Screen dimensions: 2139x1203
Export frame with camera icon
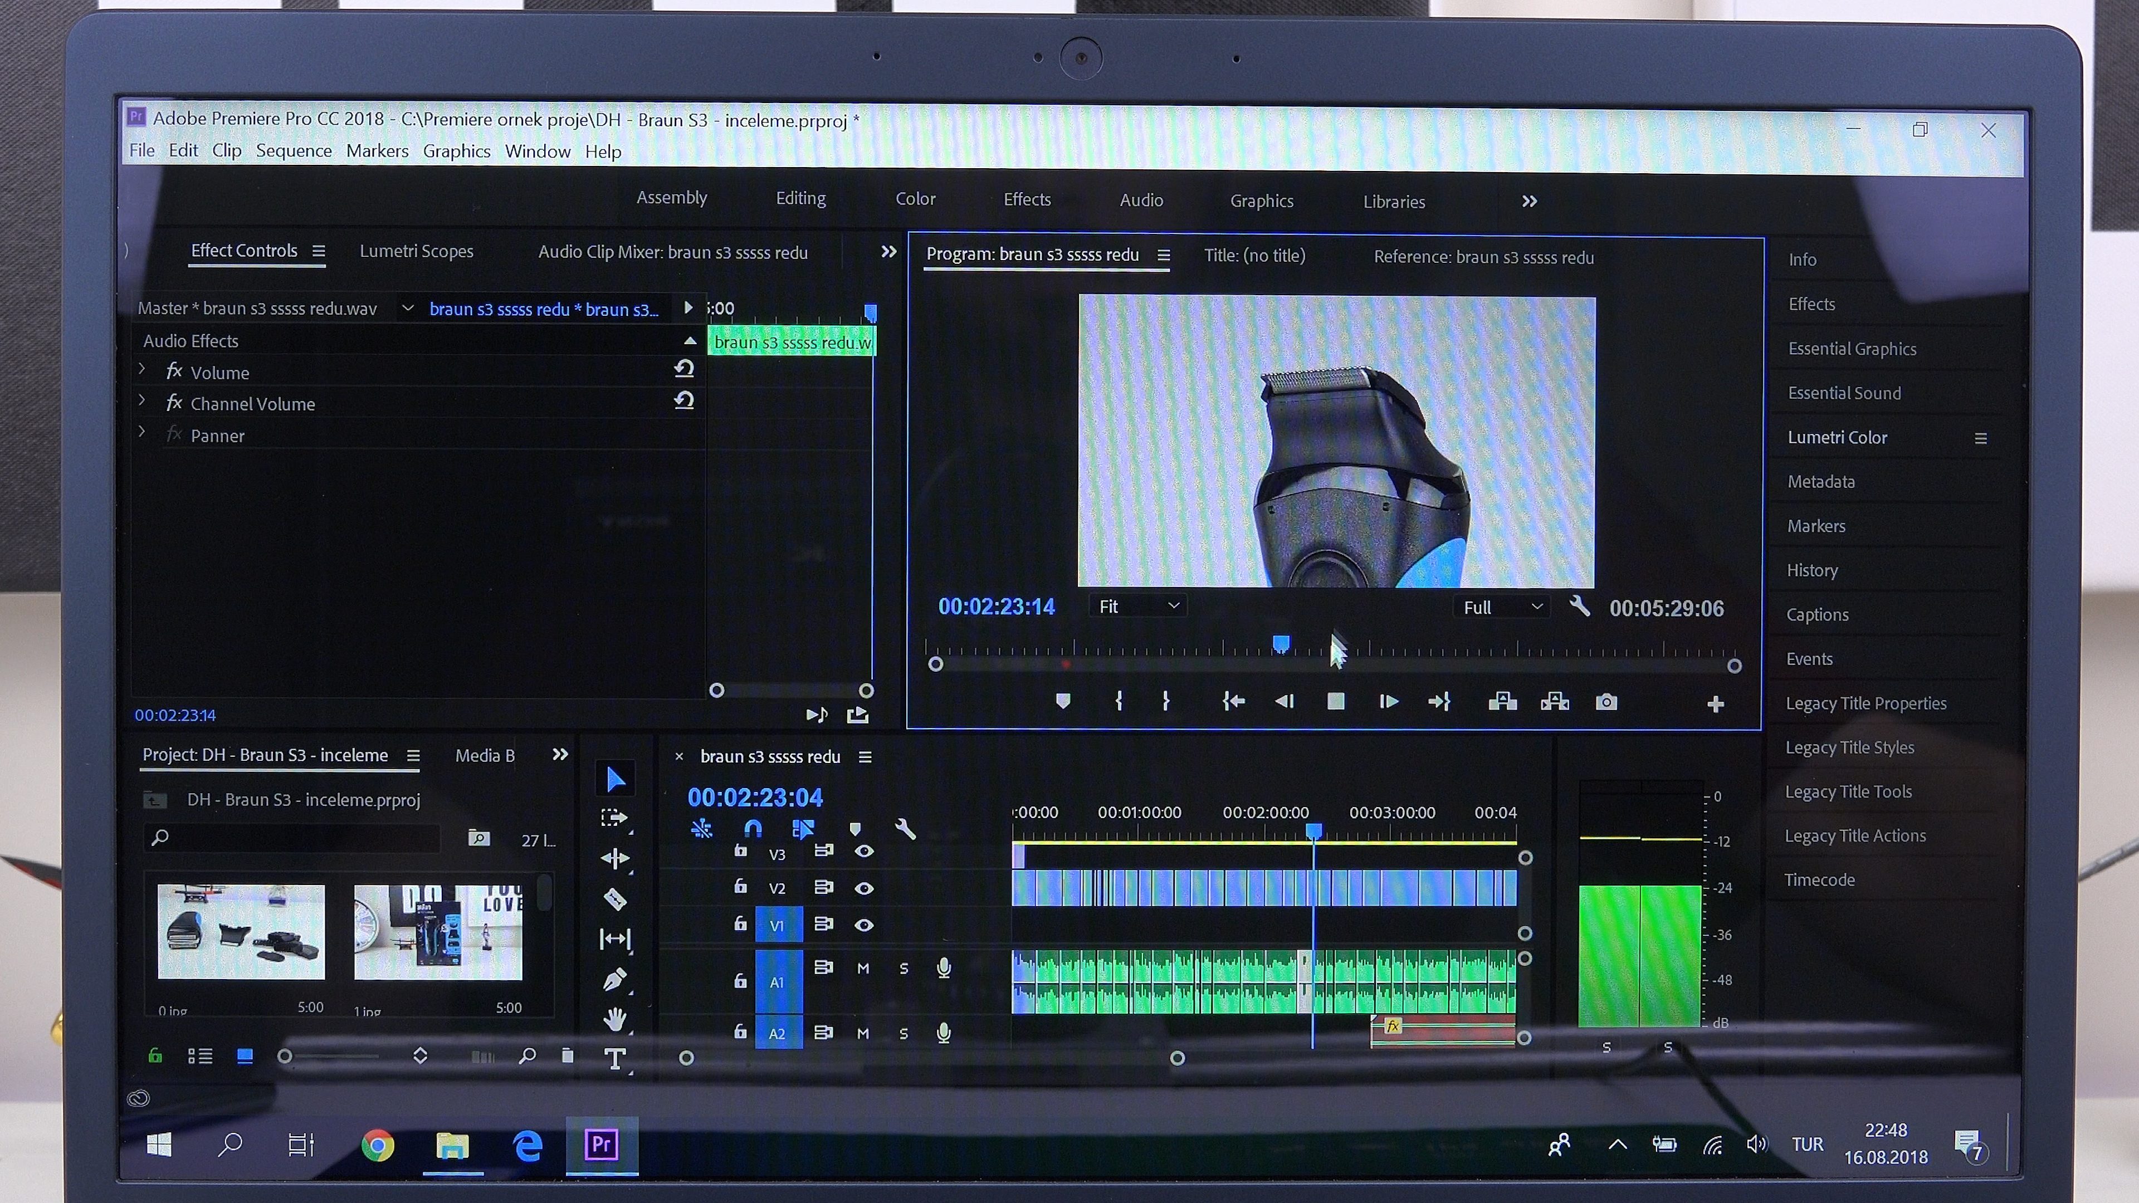pos(1606,702)
